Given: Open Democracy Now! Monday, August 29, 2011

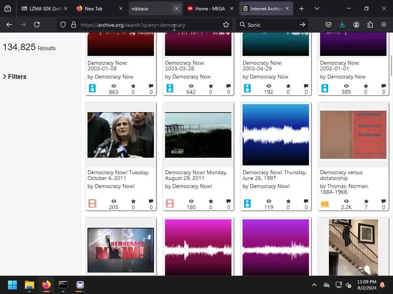Looking at the screenshot, I should click(196, 175).
